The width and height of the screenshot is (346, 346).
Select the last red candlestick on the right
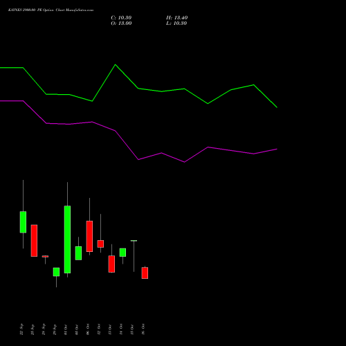(145, 273)
